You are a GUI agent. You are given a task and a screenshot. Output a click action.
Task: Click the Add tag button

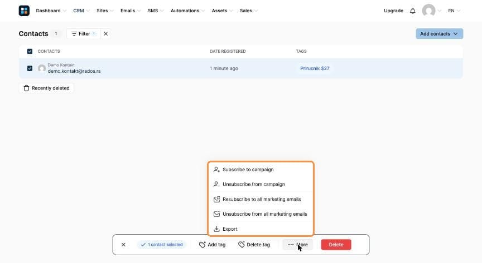pos(212,245)
